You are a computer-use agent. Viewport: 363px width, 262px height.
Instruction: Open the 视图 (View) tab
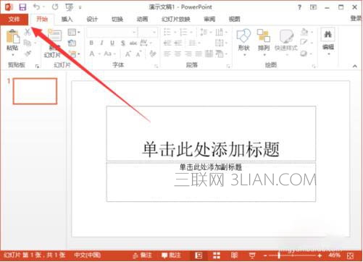pos(235,20)
